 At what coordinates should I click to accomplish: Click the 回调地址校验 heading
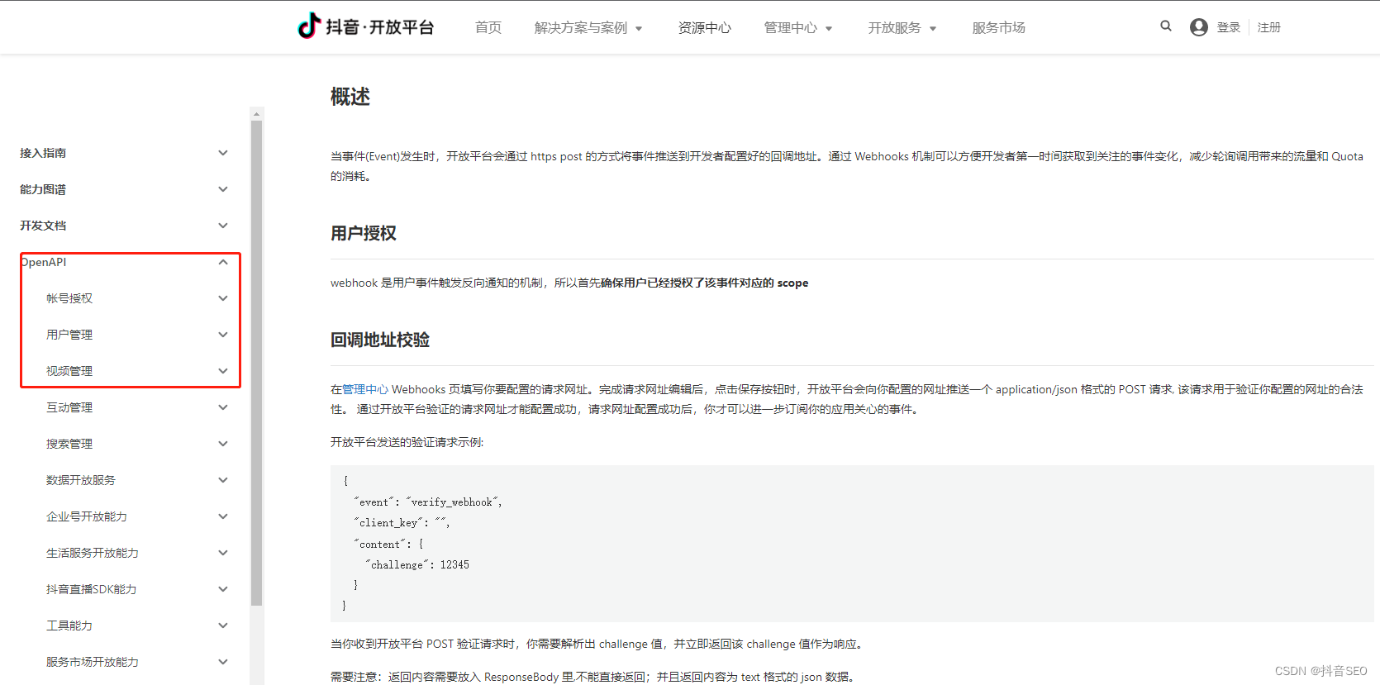coord(380,340)
